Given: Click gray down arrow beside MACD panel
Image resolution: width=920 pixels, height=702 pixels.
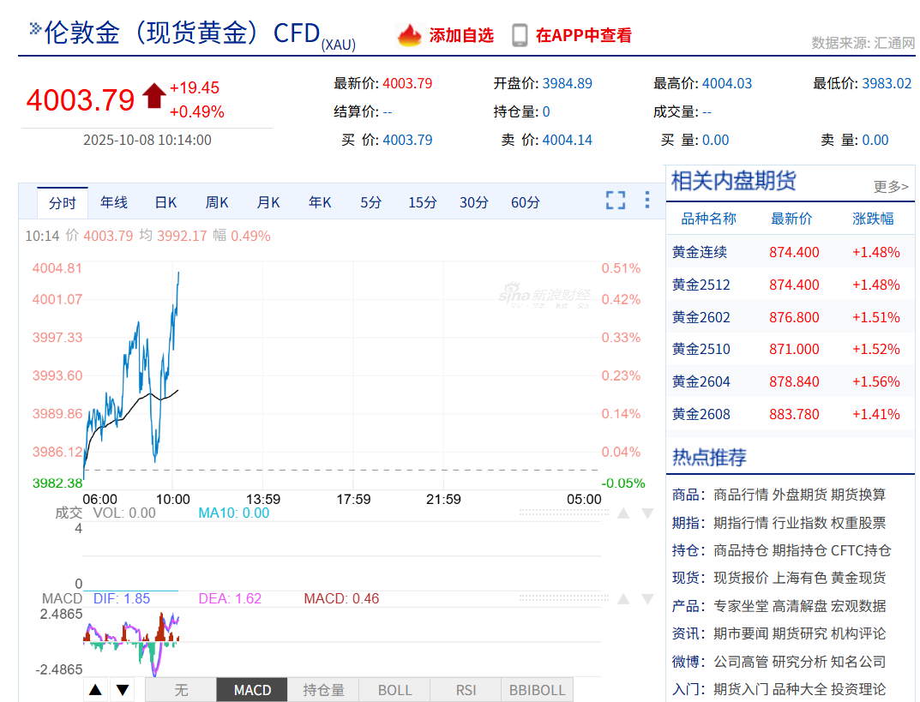Looking at the screenshot, I should pos(647,599).
